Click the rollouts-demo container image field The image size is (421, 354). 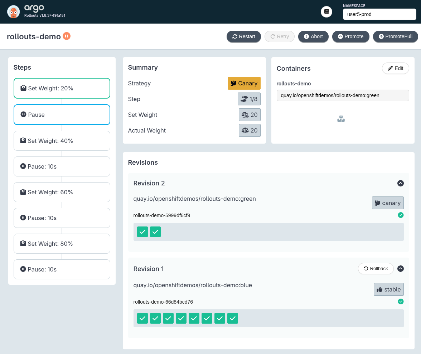tap(343, 95)
